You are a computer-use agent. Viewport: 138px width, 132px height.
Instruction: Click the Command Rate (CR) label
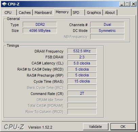click(47, 94)
